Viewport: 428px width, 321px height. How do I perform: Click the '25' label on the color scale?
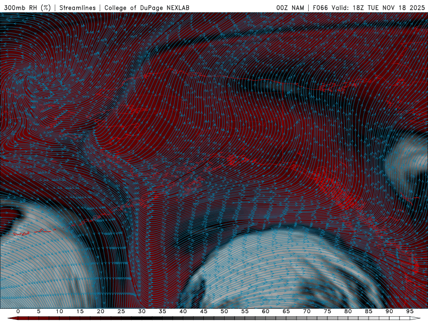tap(121, 311)
